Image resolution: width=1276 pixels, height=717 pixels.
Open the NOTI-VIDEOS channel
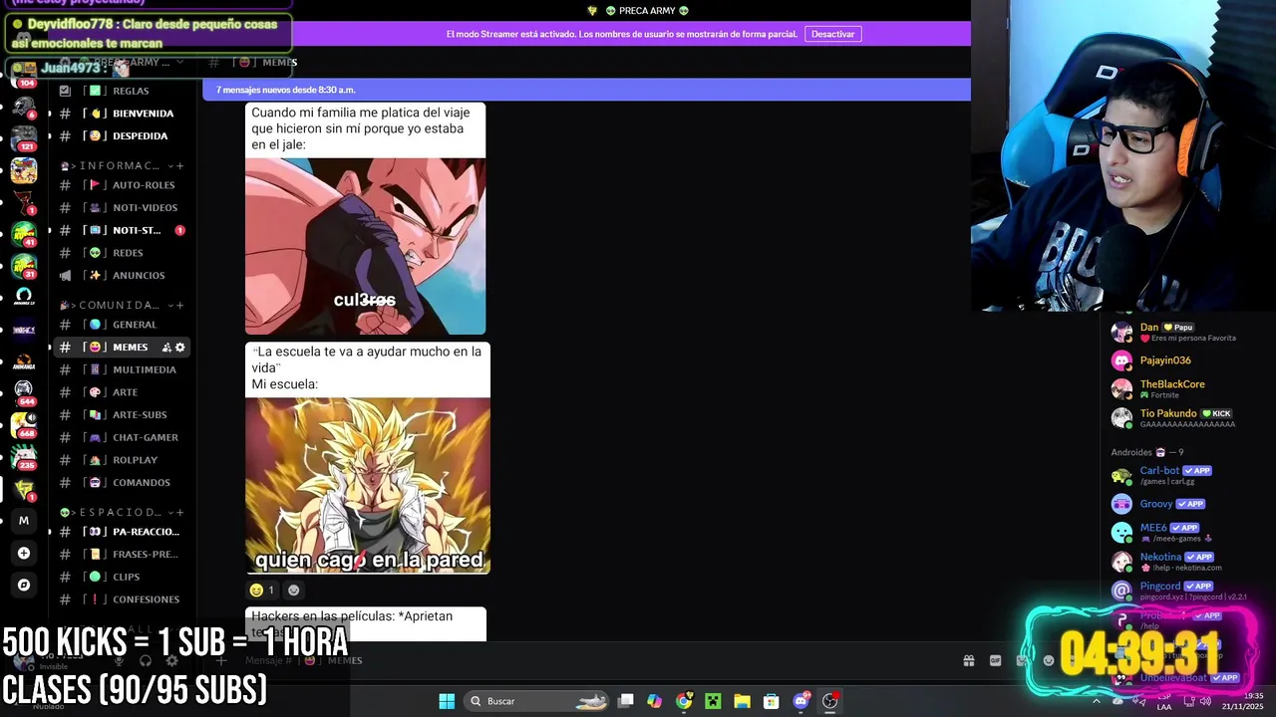tap(120, 207)
